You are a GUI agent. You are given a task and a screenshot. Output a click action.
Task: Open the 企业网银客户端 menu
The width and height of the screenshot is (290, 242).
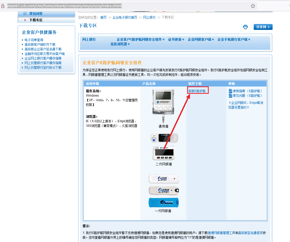point(201,39)
